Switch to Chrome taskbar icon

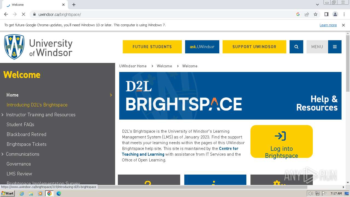(x=49, y=193)
